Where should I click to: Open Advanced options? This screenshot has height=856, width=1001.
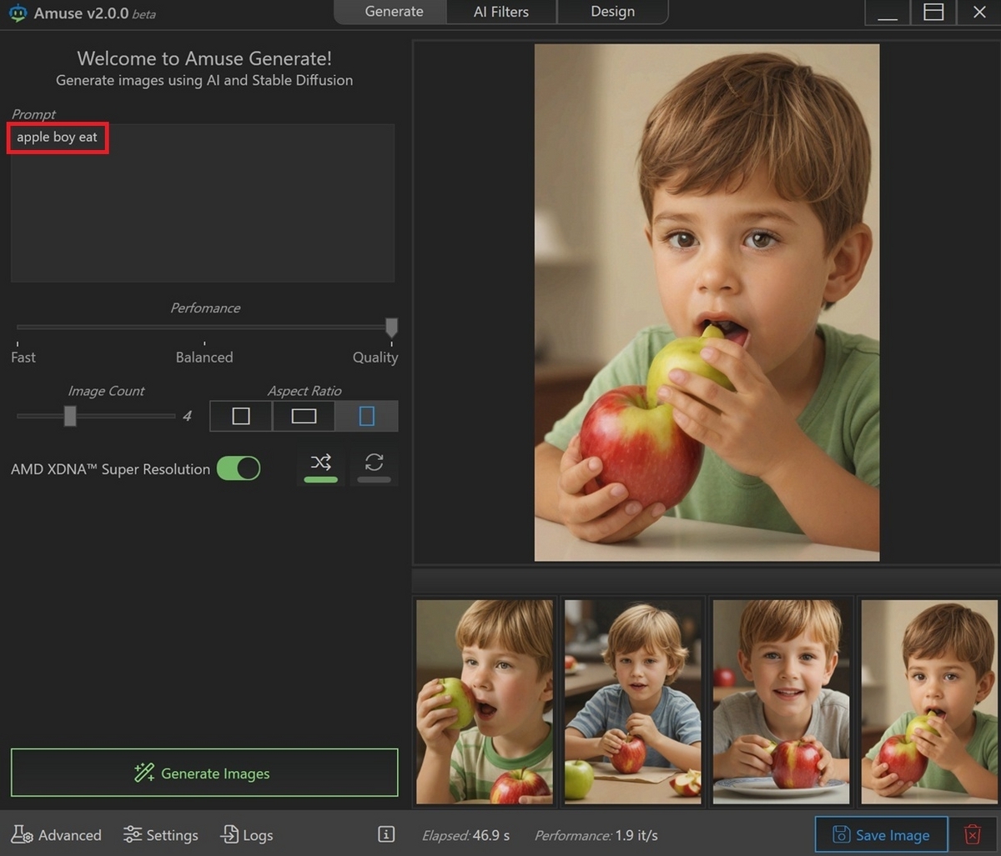(x=57, y=834)
